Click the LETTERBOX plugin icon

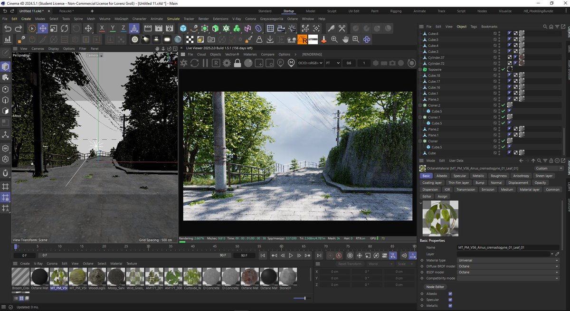[x=313, y=39]
